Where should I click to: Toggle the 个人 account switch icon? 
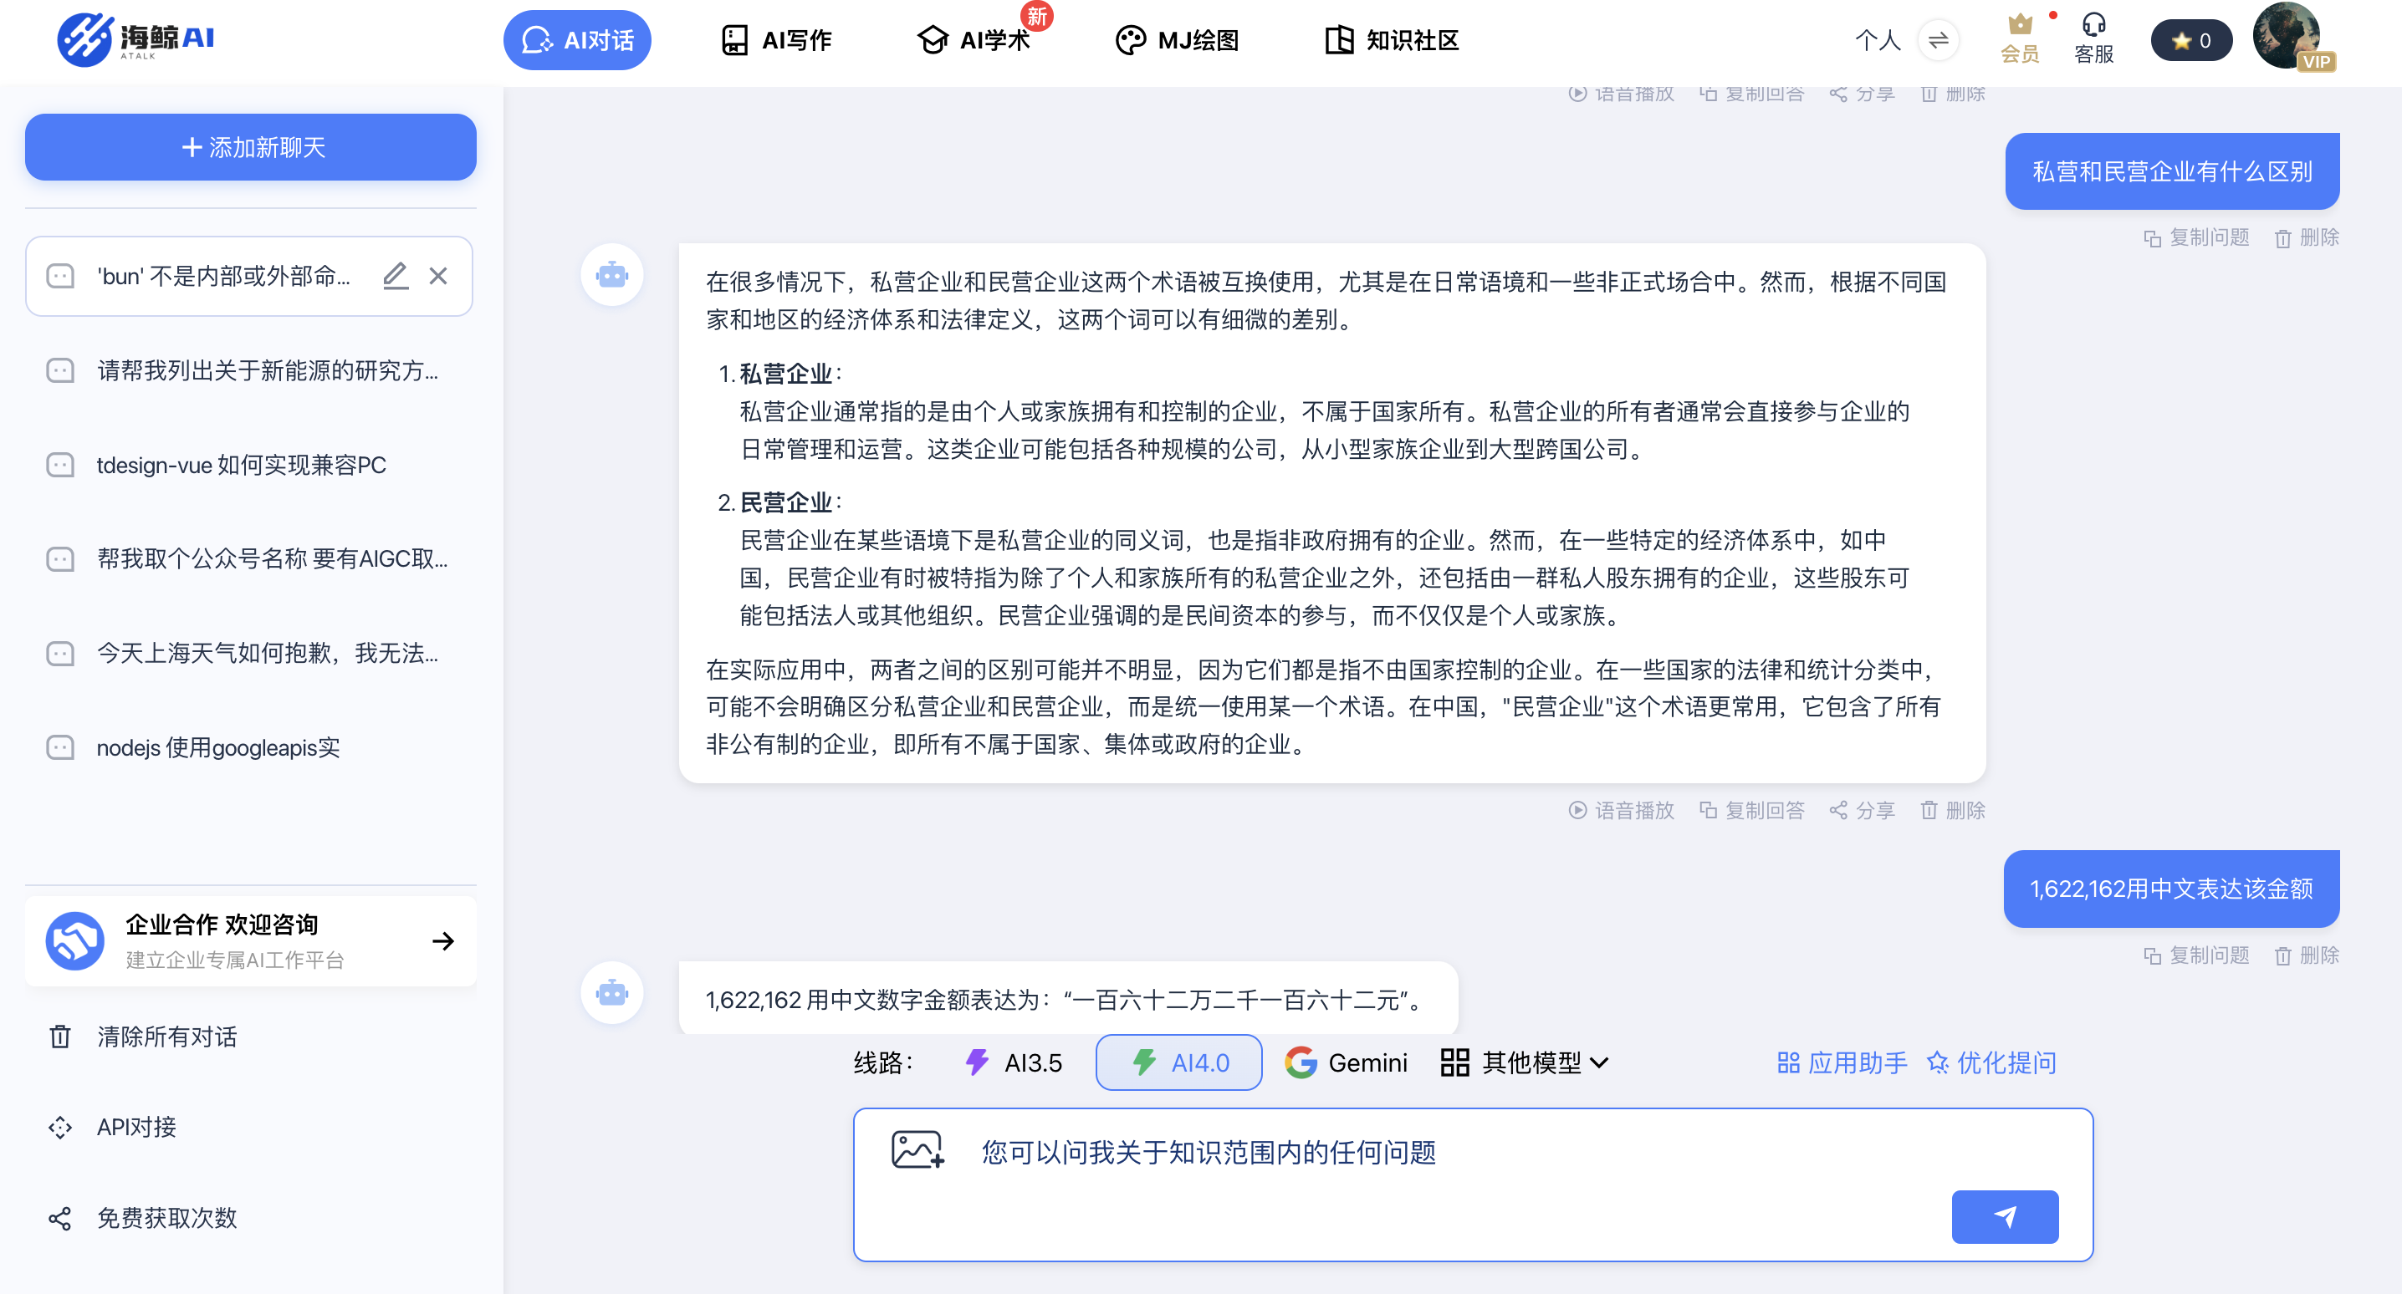tap(1938, 40)
